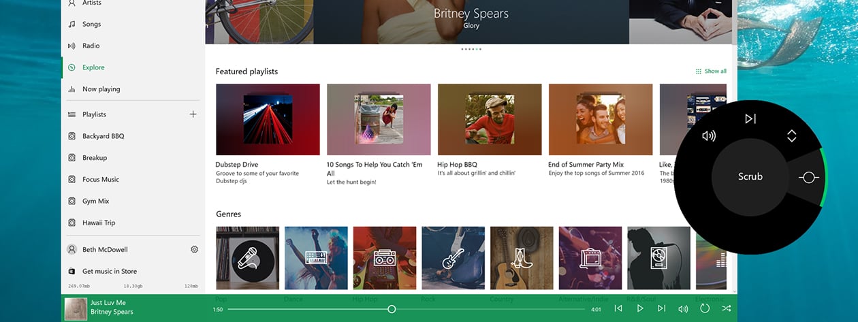
Task: Click the seek slider thumb
Action: pos(392,309)
